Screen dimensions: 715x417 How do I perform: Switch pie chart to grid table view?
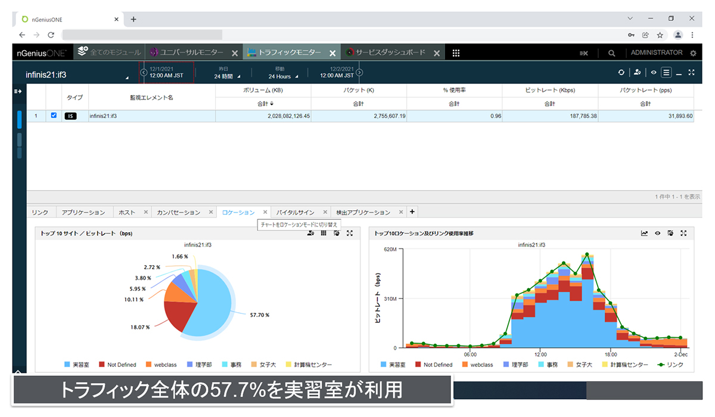pyautogui.click(x=324, y=233)
